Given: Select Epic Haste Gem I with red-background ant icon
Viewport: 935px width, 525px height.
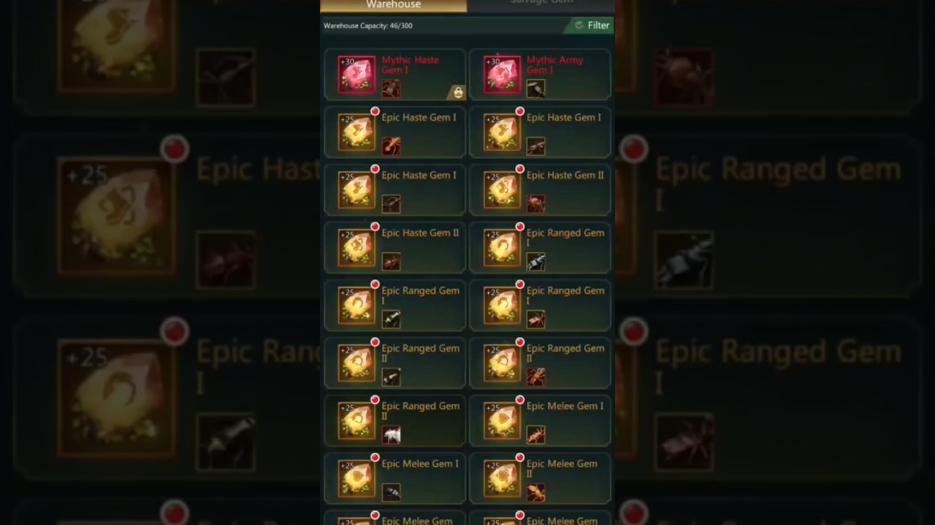Looking at the screenshot, I should [394, 133].
